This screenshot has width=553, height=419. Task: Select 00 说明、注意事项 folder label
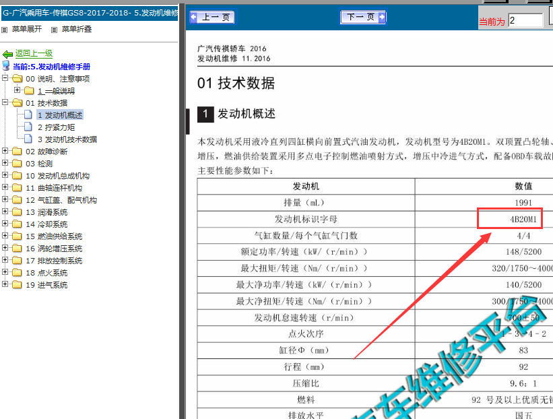click(57, 79)
